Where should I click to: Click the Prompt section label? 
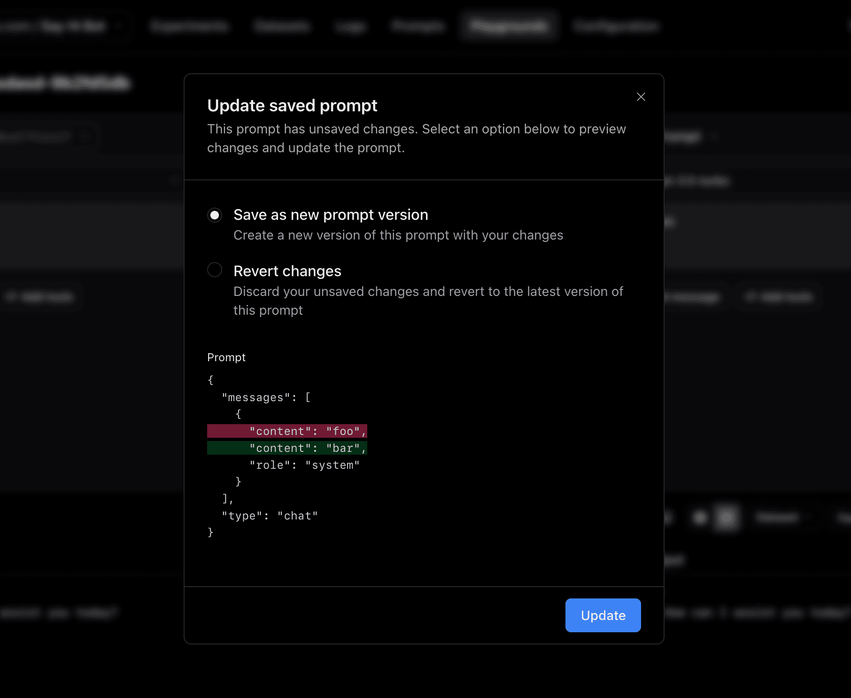pyautogui.click(x=226, y=357)
